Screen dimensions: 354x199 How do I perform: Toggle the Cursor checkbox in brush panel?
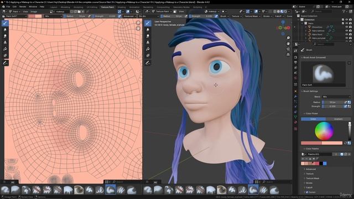(307, 192)
